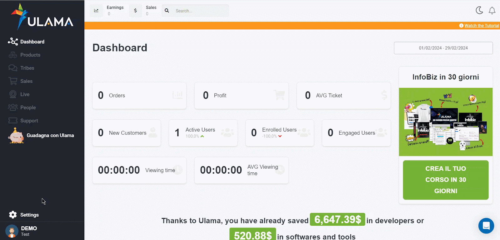Viewport: 500px width, 240px height.
Task: Click the 520.88$ savings badge
Action: pyautogui.click(x=253, y=234)
